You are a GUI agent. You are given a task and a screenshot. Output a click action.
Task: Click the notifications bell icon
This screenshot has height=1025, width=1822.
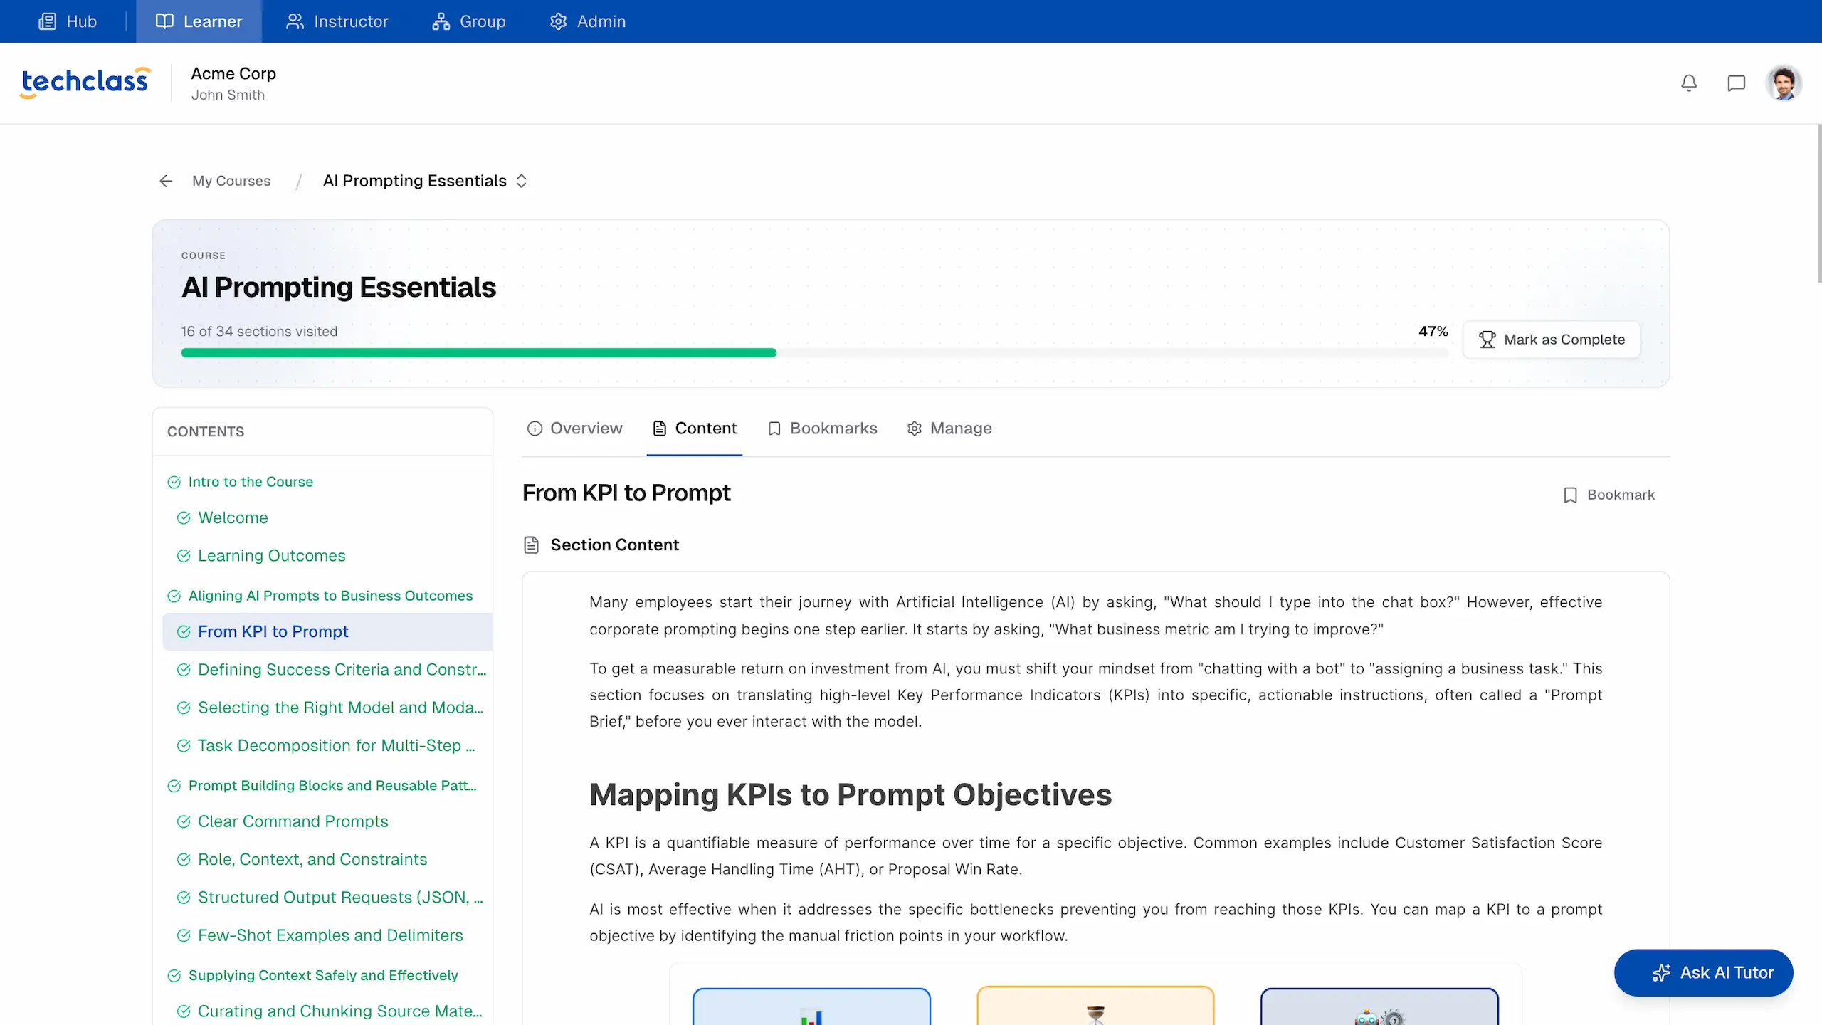(x=1689, y=83)
